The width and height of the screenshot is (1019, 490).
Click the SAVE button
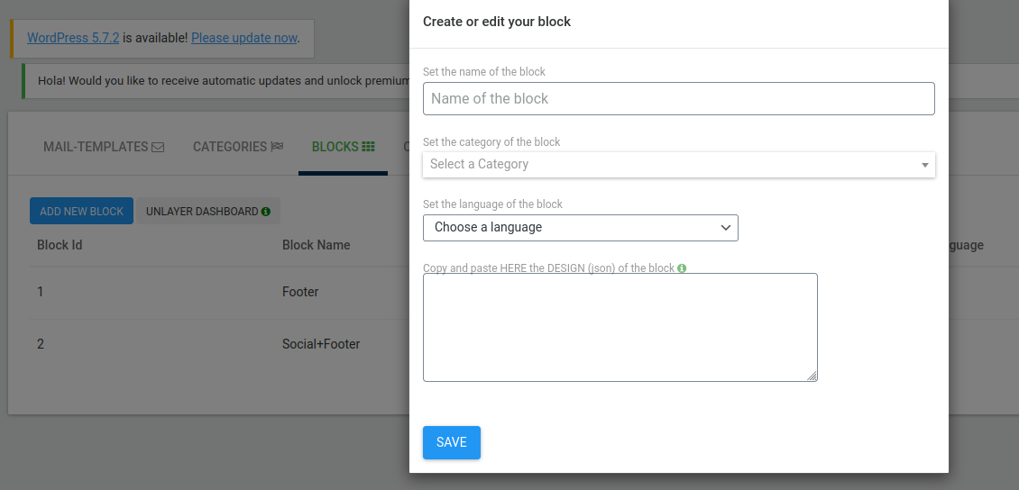point(452,442)
